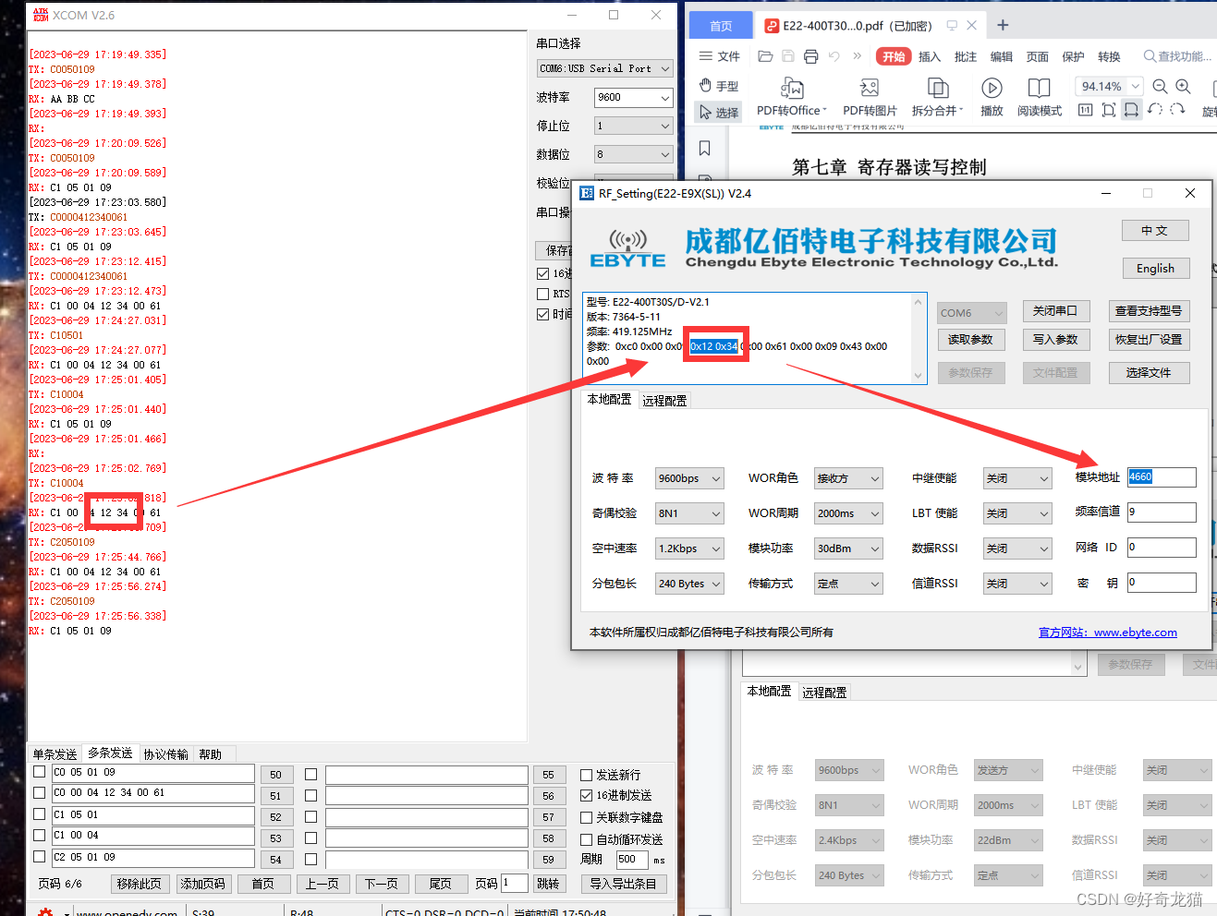This screenshot has height=916, width=1217.
Task: Switch to 远程配置 tab in RF_Setting
Action: point(664,401)
